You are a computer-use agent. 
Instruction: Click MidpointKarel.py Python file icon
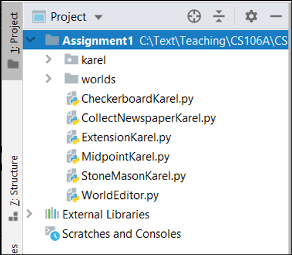click(73, 156)
